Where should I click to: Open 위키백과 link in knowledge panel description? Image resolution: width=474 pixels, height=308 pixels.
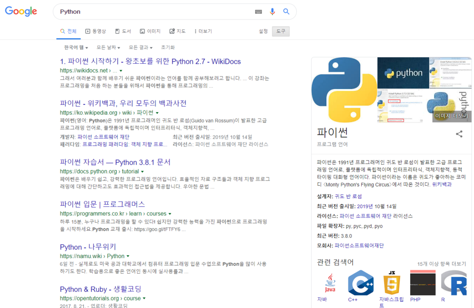click(x=442, y=185)
